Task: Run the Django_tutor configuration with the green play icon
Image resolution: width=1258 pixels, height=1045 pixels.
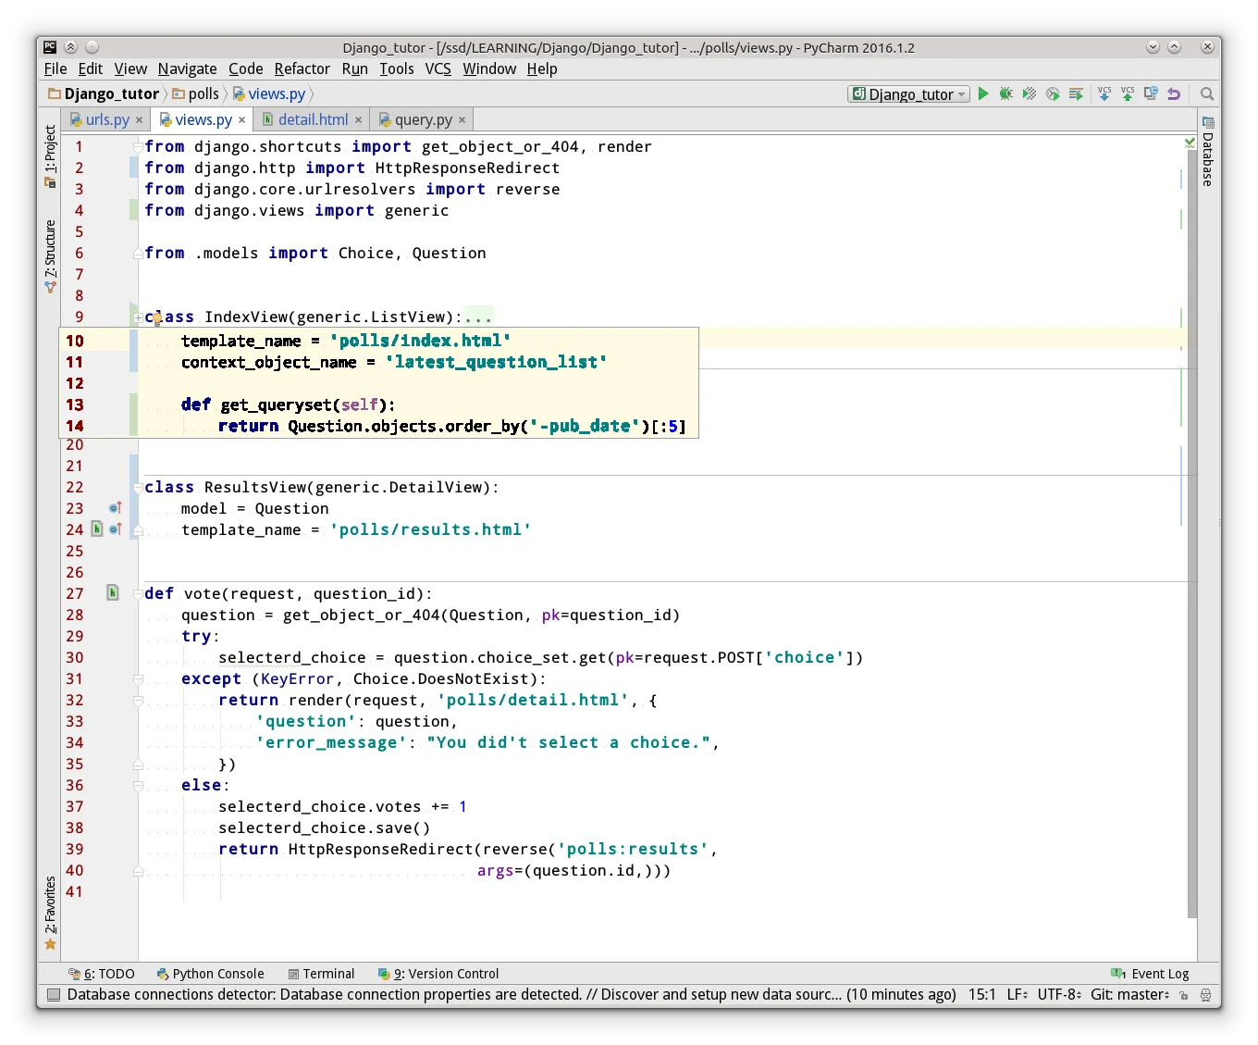Action: tap(983, 93)
